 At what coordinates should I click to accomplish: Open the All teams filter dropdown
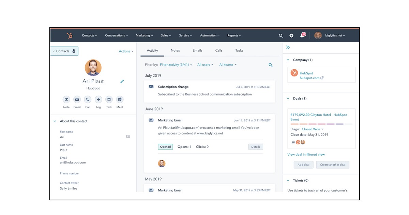tap(228, 65)
